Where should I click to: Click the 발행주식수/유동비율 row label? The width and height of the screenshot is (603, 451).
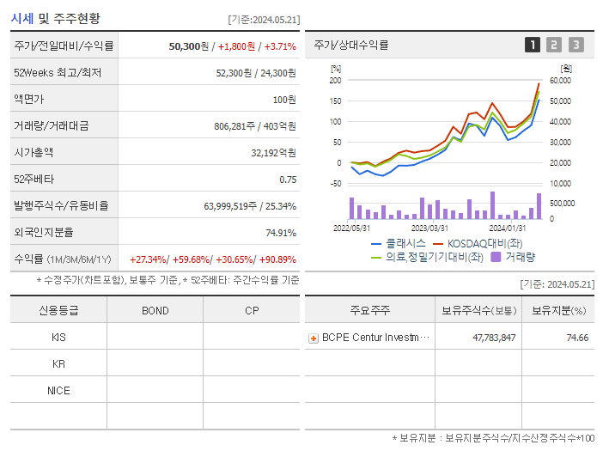pos(61,205)
